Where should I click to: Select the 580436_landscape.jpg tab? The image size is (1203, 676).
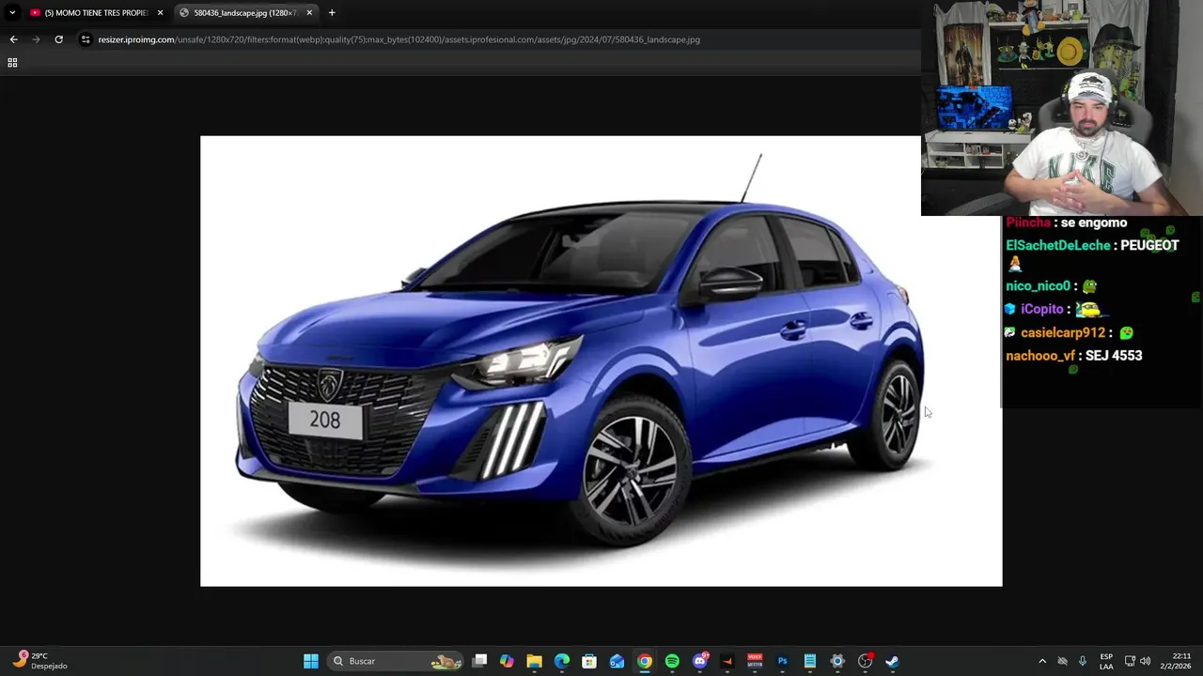[x=246, y=12]
